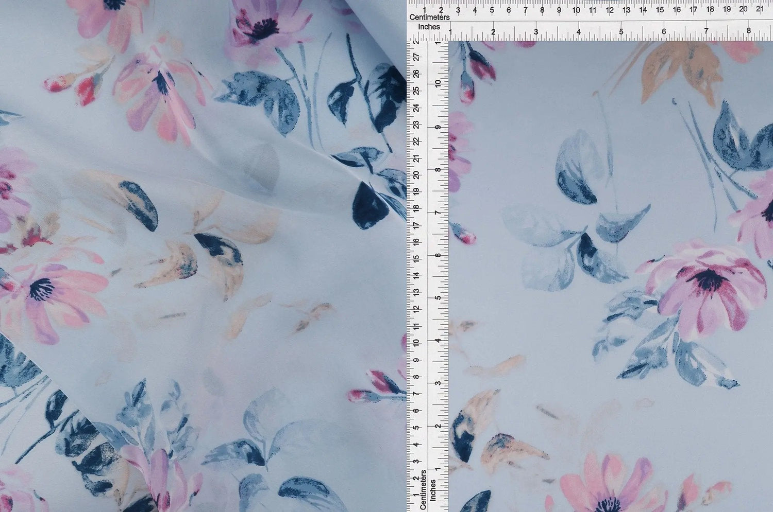Click the 27 mark on the vertical ruler
The image size is (773, 512).
point(416,57)
